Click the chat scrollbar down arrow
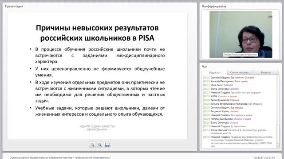Image resolution: width=284 pixels, height=159 pixels. [278, 146]
